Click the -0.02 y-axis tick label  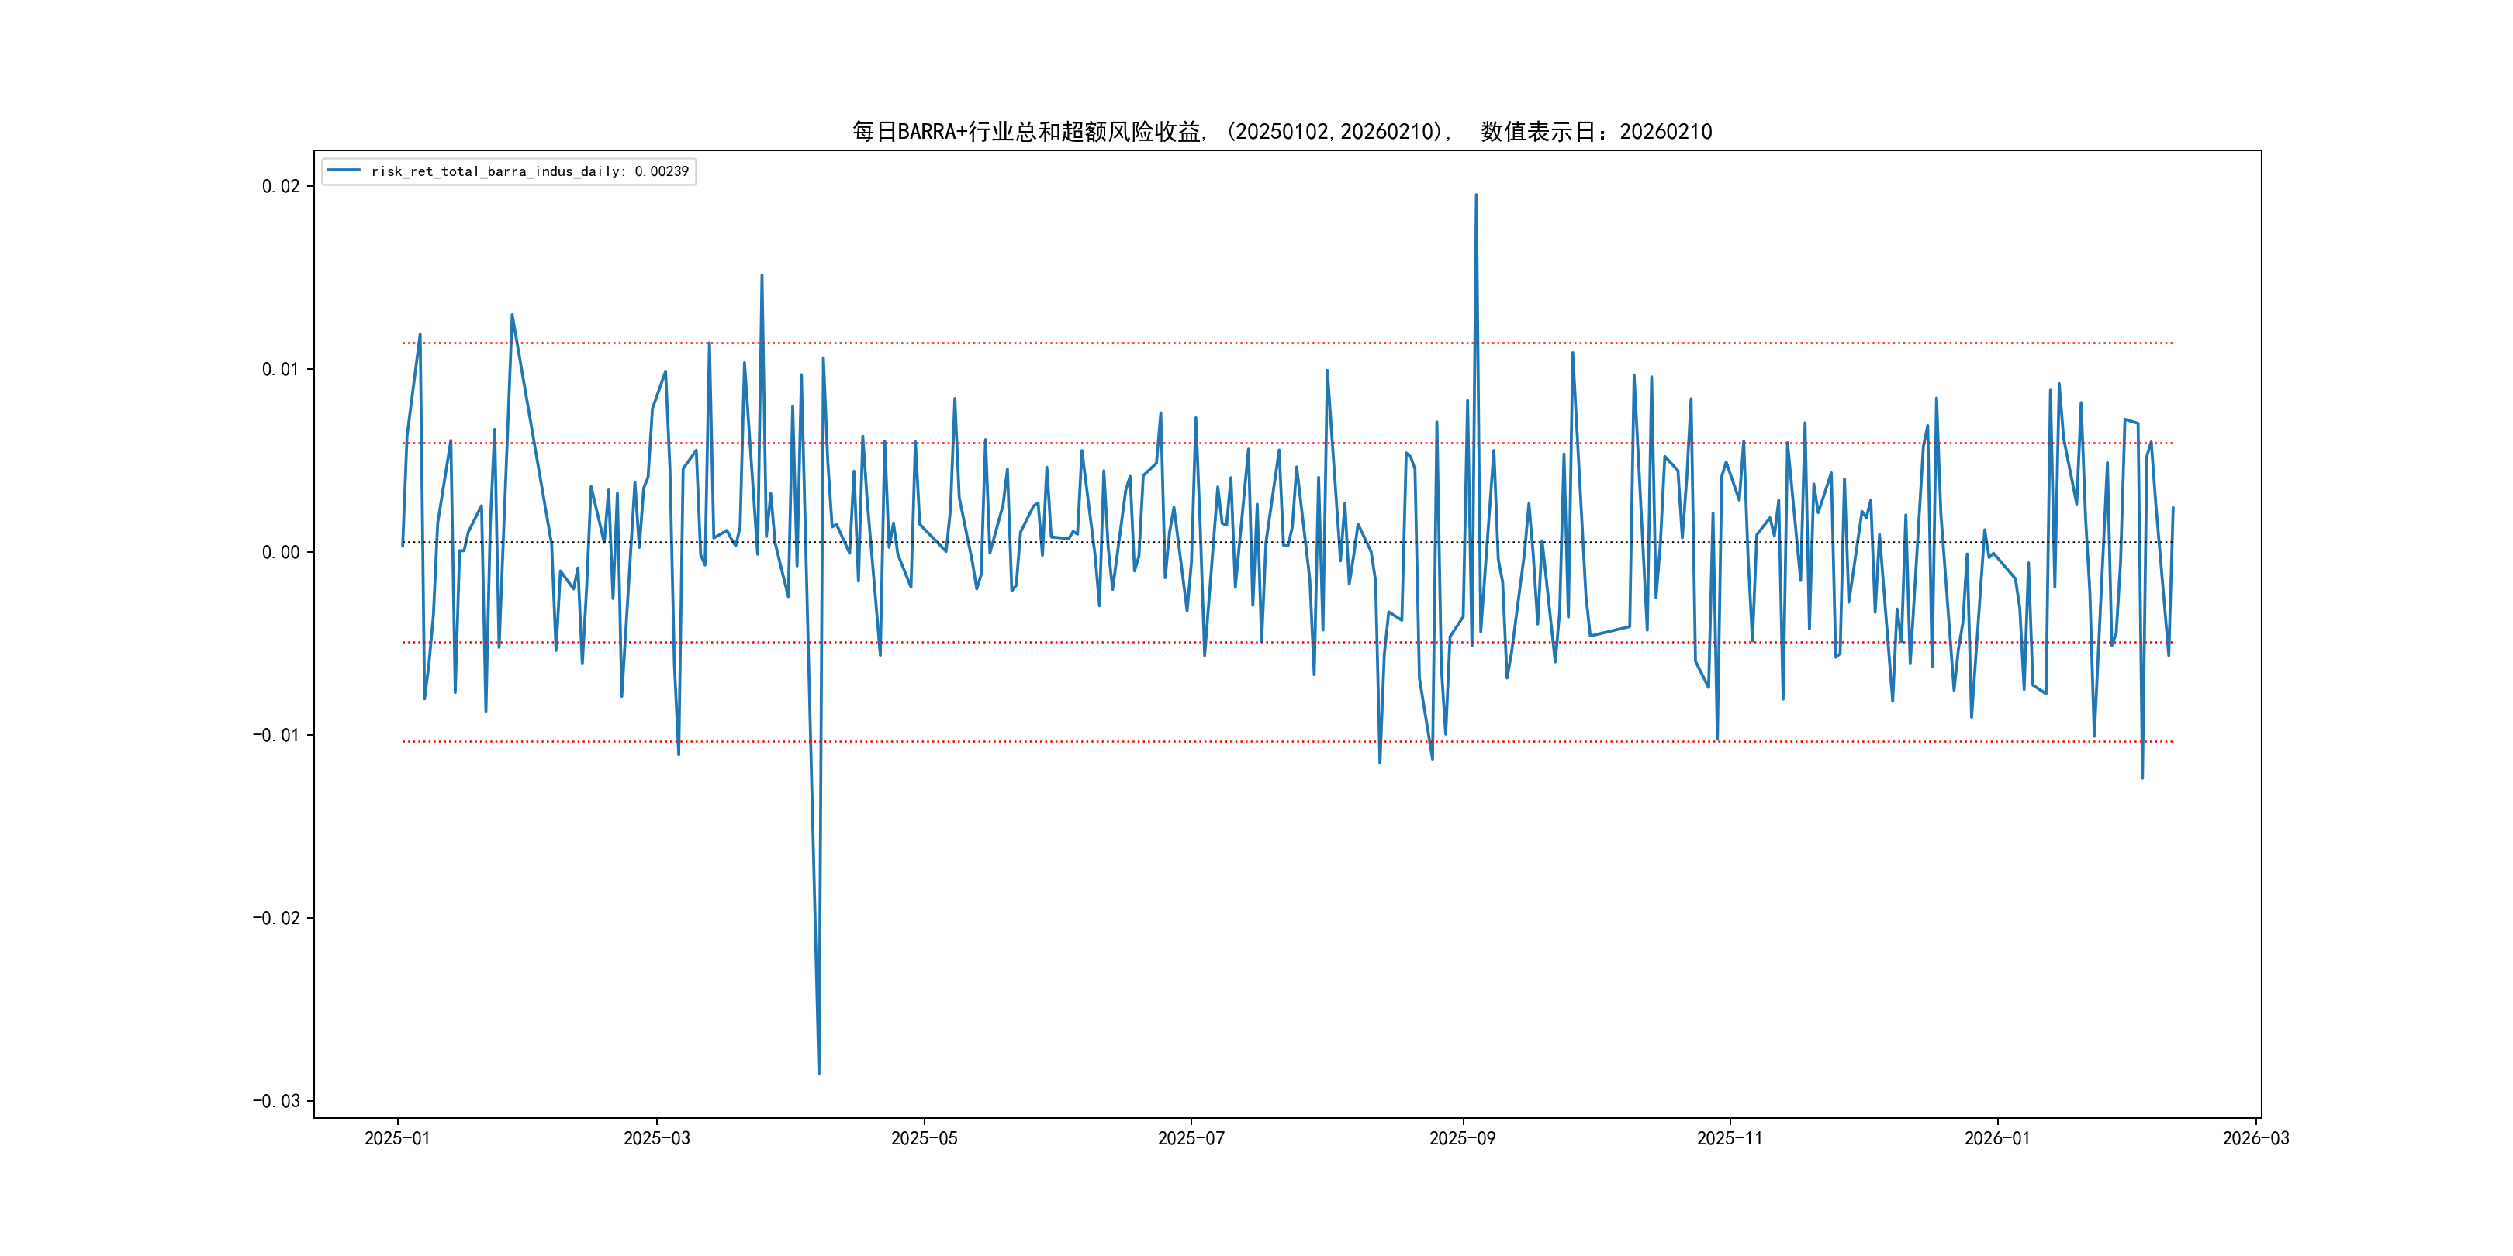click(277, 918)
